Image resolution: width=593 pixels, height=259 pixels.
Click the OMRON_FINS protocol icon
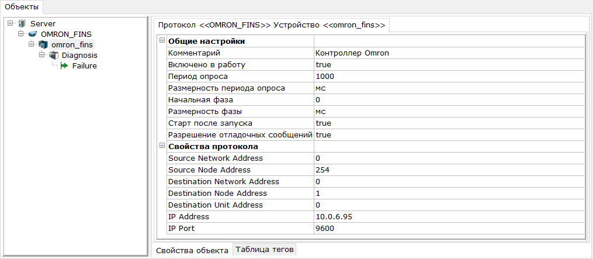tap(33, 34)
